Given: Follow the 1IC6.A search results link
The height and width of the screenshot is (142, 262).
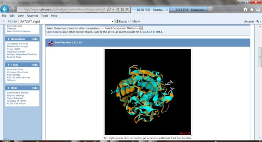Looking at the screenshot, I should tap(144, 32).
